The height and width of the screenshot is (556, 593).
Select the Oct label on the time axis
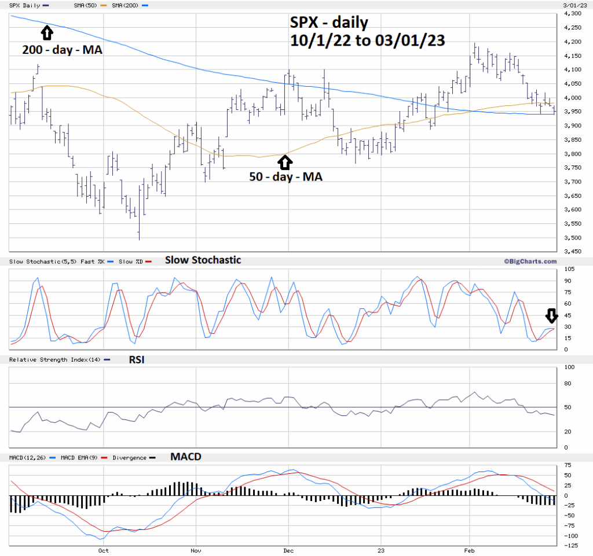click(x=104, y=550)
